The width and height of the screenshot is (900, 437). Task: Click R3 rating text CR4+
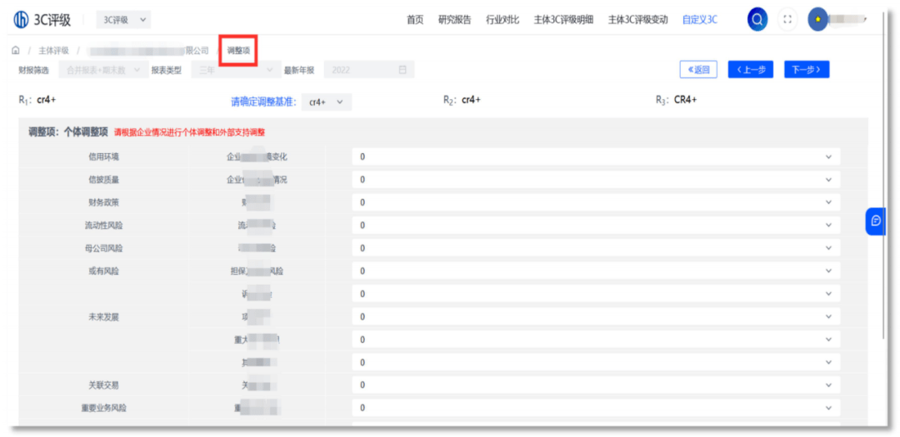click(685, 100)
